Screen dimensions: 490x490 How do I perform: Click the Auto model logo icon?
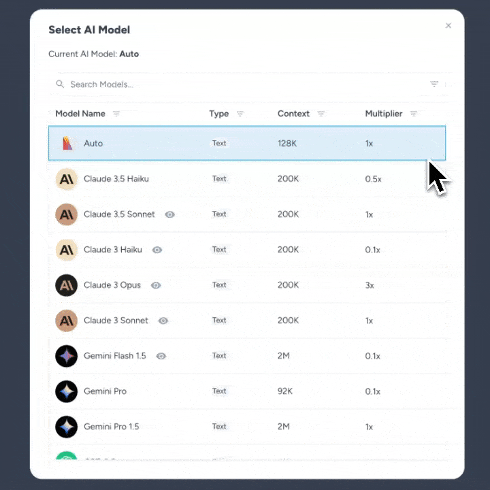coord(67,144)
